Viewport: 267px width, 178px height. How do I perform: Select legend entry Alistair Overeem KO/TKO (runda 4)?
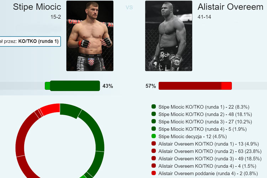(207, 166)
